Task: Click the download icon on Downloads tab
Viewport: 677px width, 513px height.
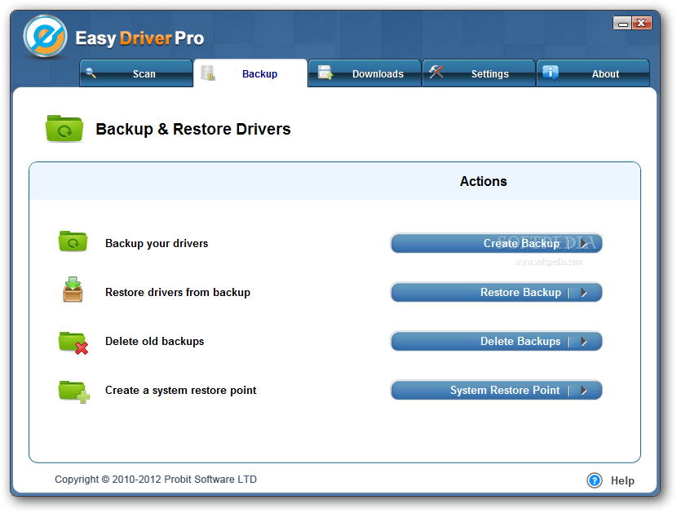Action: pyautogui.click(x=325, y=73)
